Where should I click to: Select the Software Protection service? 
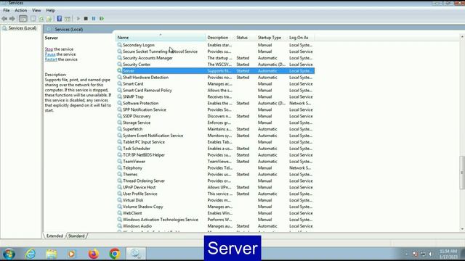pyautogui.click(x=215, y=103)
